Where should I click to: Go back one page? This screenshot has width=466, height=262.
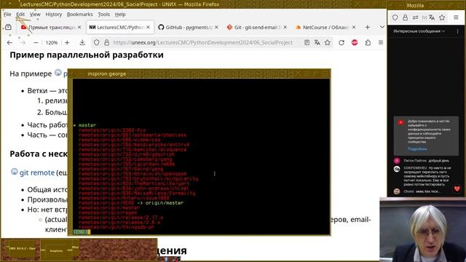9,43
